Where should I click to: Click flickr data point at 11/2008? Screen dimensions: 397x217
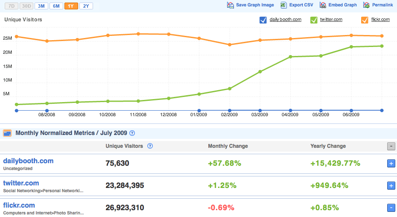[x=138, y=34]
